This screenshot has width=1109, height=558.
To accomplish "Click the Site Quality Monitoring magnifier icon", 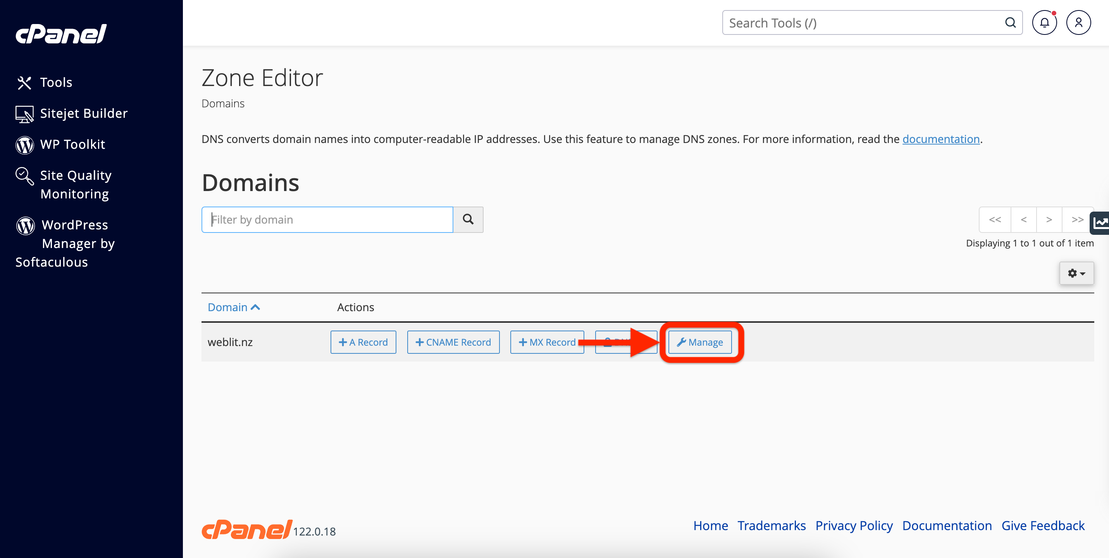I will [x=24, y=176].
